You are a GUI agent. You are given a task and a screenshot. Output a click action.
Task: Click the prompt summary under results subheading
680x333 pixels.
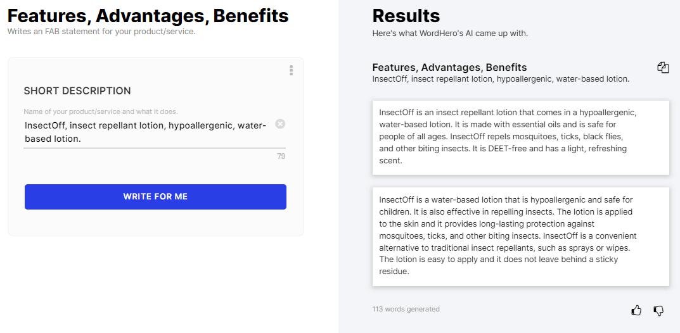click(x=501, y=79)
